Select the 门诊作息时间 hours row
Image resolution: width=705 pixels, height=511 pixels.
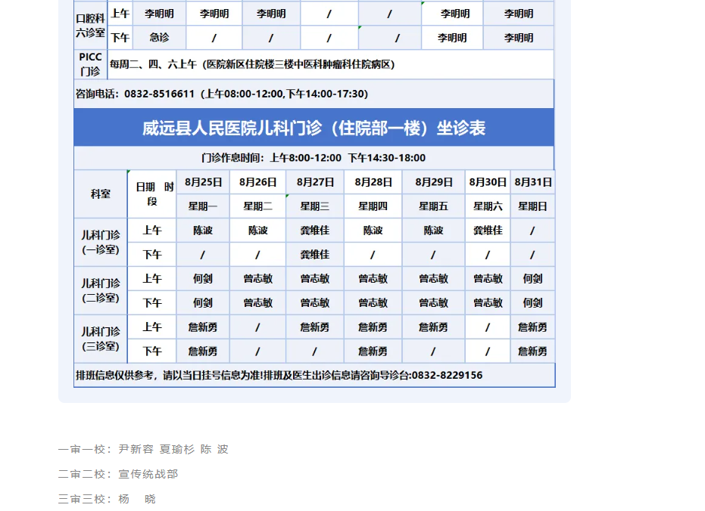click(x=314, y=158)
